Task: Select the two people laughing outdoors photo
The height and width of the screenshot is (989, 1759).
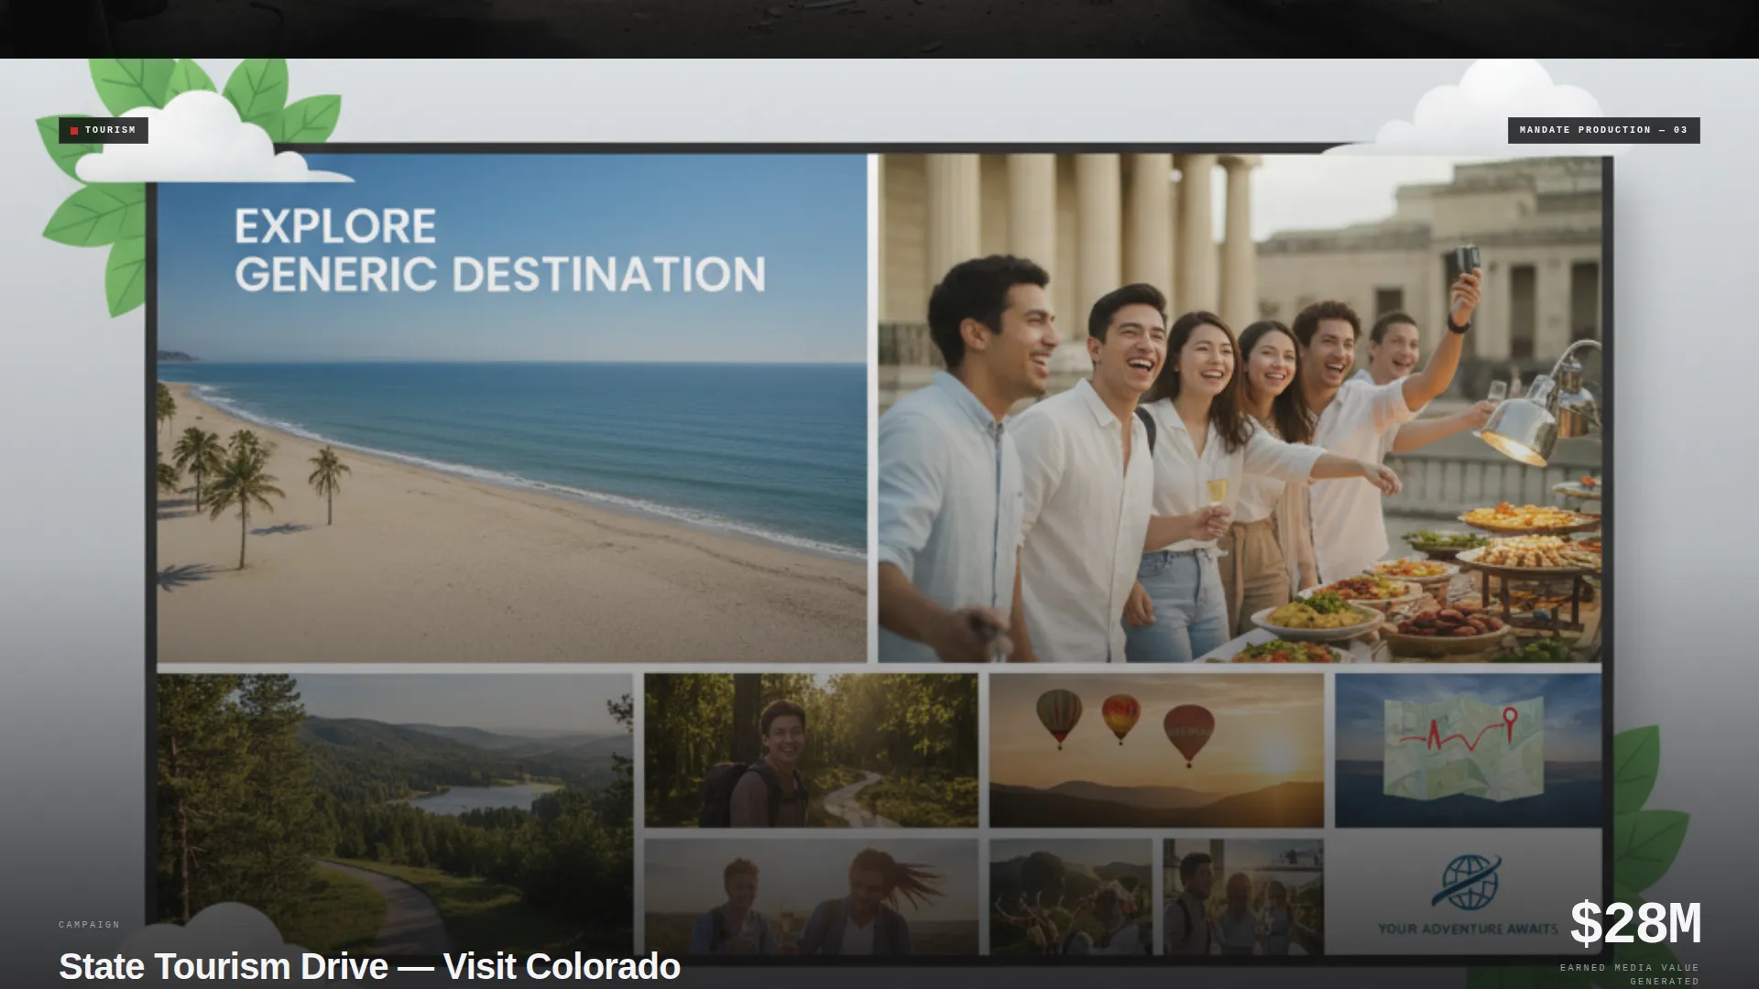Action: pos(811,897)
